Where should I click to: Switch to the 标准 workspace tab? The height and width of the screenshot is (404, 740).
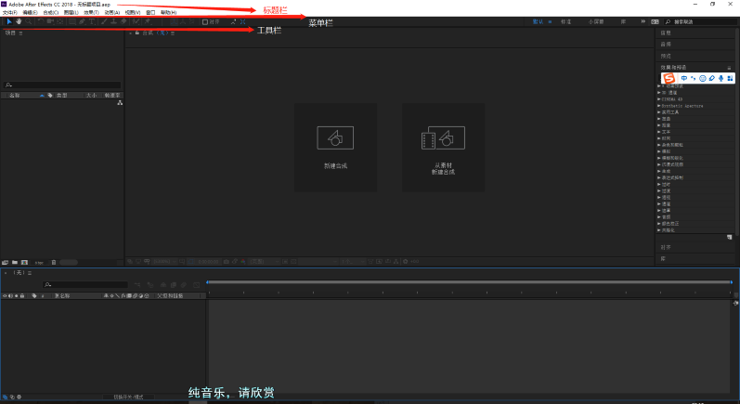point(565,21)
